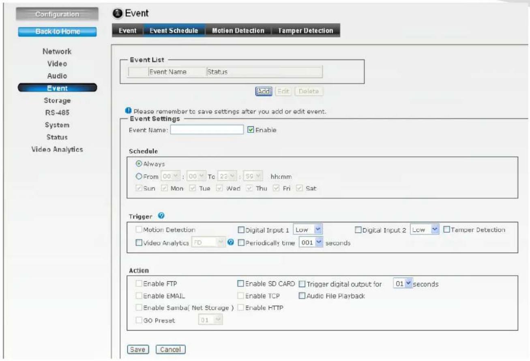The image size is (530, 361).
Task: Check the Video Analytics trigger
Action: (x=139, y=243)
